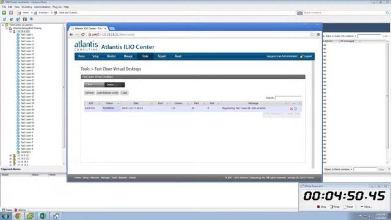
Task: Open the Administration menu in vSphere Client
Action: [x=42, y=7]
